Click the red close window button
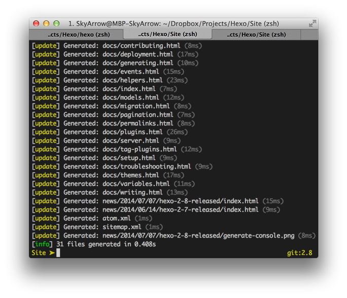Viewport: 347px width, 298px height. coord(36,23)
